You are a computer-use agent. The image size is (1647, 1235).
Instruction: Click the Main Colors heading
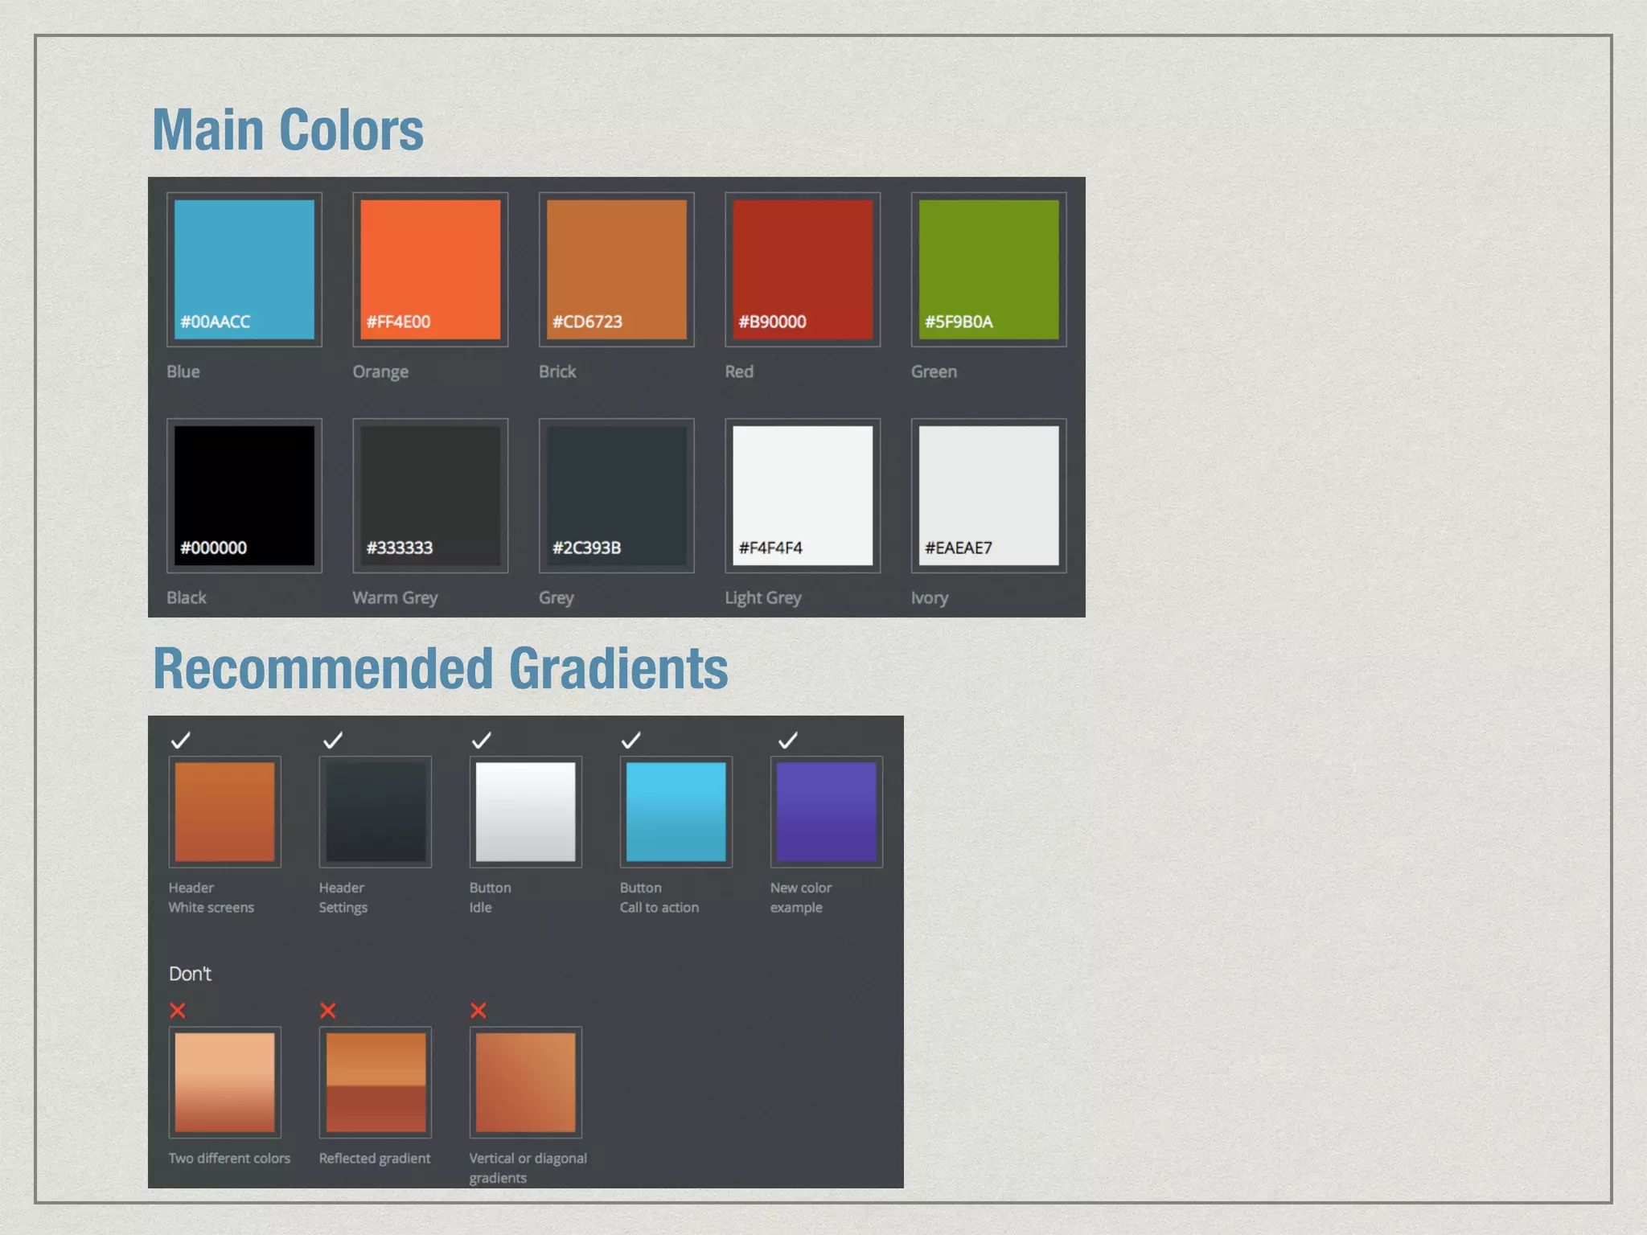288,130
